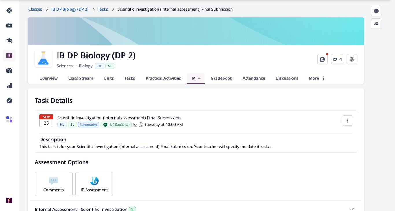
Task: Open the bar chart sidebar icon
Action: coord(9,86)
